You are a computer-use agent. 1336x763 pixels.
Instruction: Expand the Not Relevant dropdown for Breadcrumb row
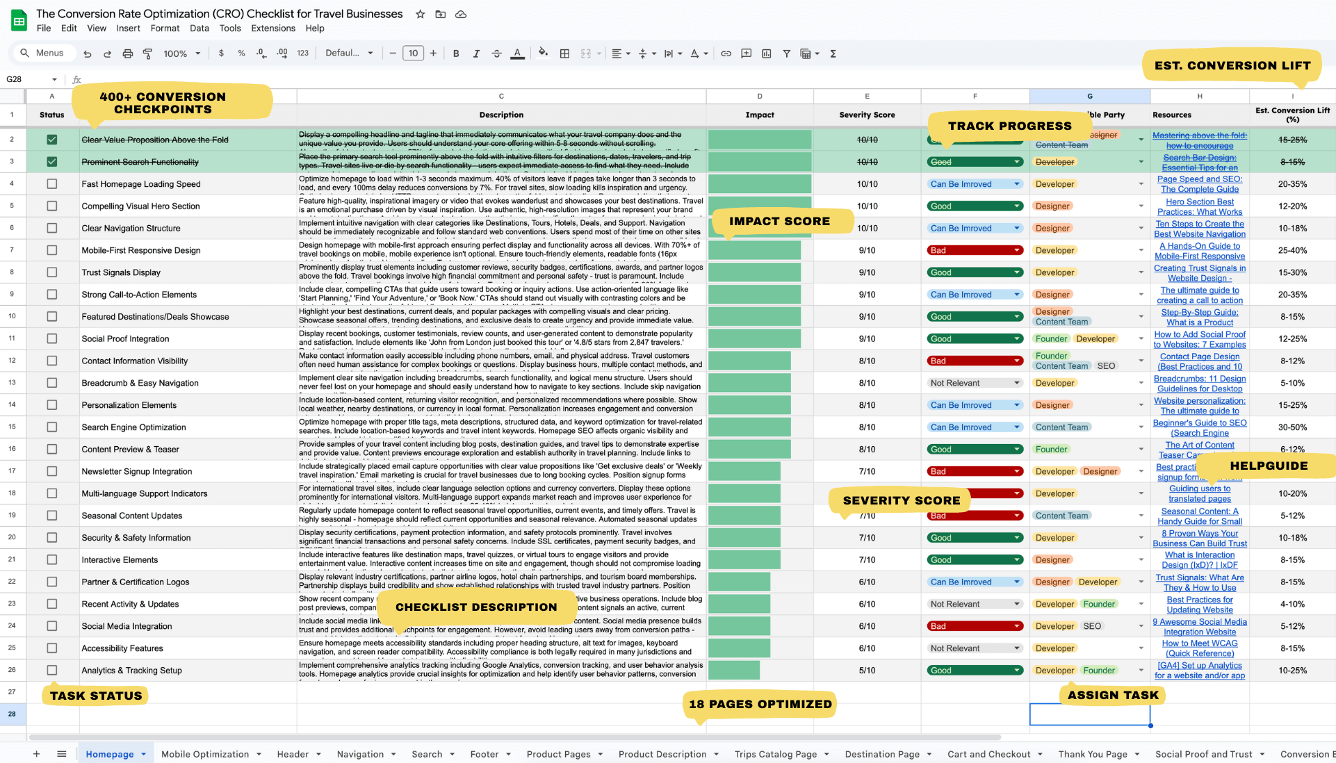click(x=1017, y=383)
